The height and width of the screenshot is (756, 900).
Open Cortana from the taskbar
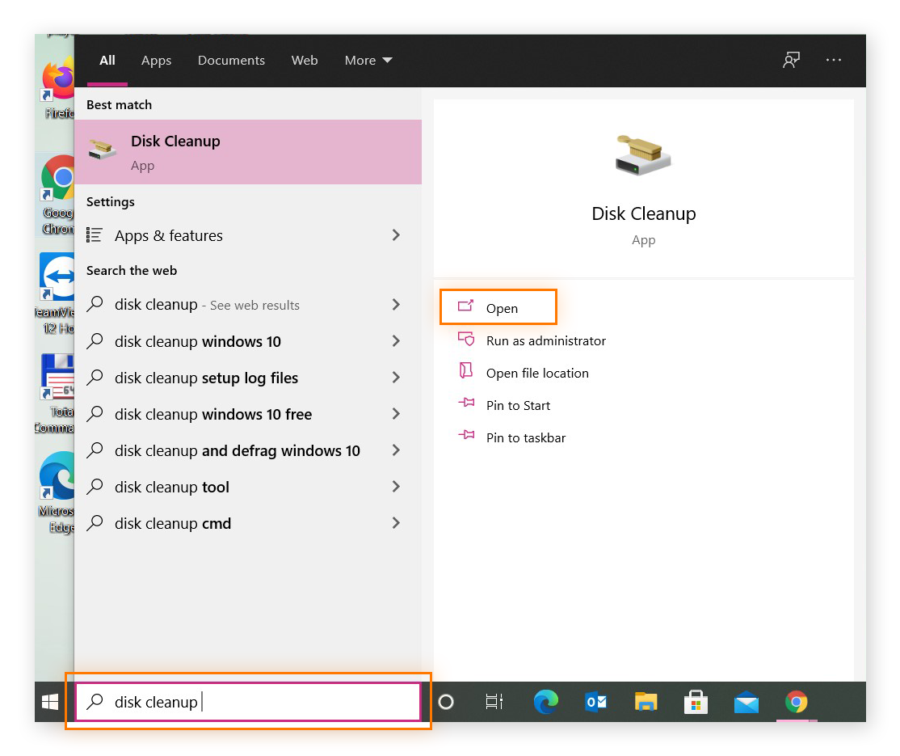[x=445, y=702]
